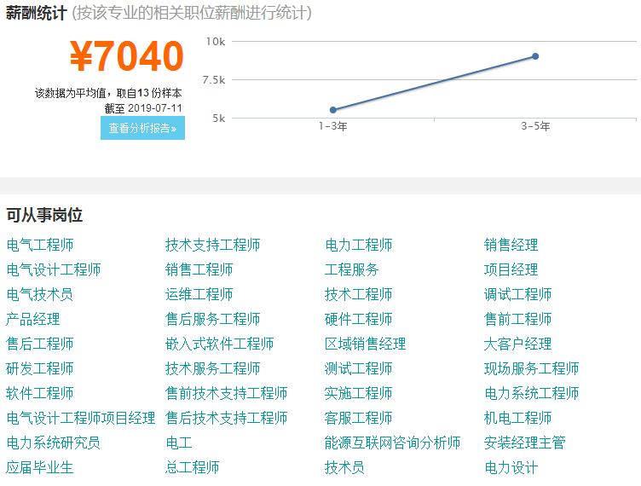Image resolution: width=641 pixels, height=486 pixels.
Task: Open the 嵌入式软件工程师 job link
Action: (x=220, y=344)
